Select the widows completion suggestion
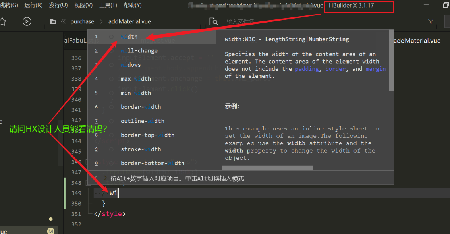The image size is (450, 234). pos(152,65)
